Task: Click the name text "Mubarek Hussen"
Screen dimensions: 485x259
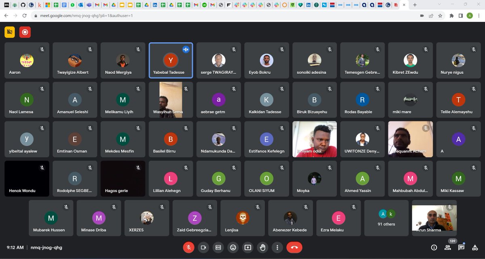Action: (x=49, y=230)
